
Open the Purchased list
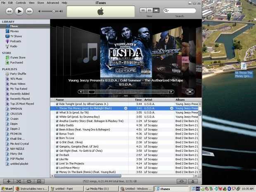coord(17,62)
